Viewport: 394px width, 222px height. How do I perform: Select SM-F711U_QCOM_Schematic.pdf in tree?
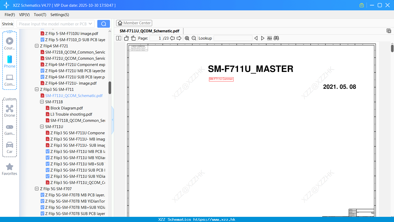[71, 95]
